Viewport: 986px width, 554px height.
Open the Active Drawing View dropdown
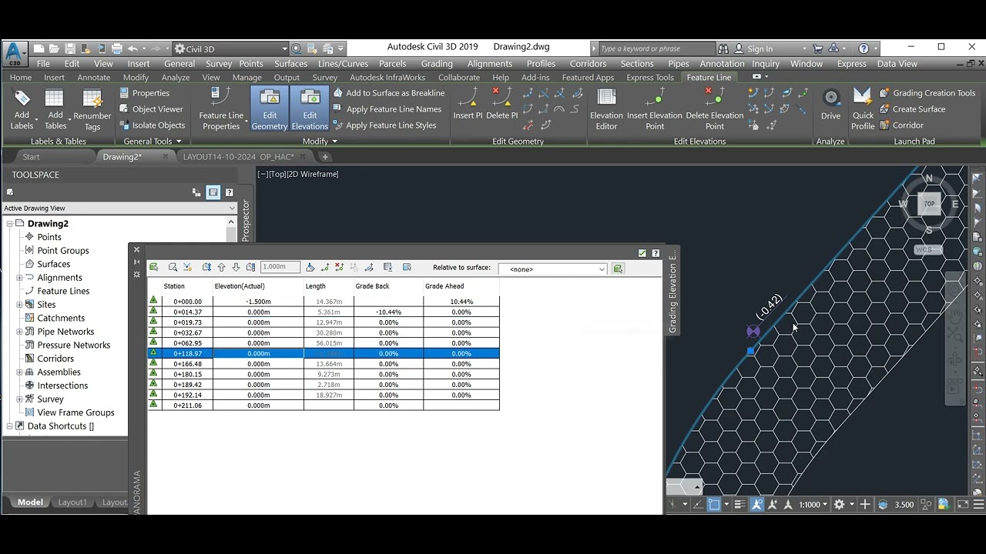[119, 208]
